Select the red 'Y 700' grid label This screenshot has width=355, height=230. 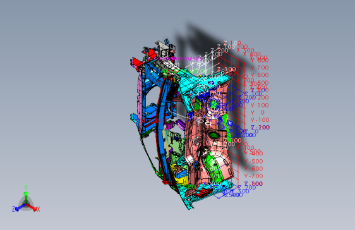[x=260, y=68]
